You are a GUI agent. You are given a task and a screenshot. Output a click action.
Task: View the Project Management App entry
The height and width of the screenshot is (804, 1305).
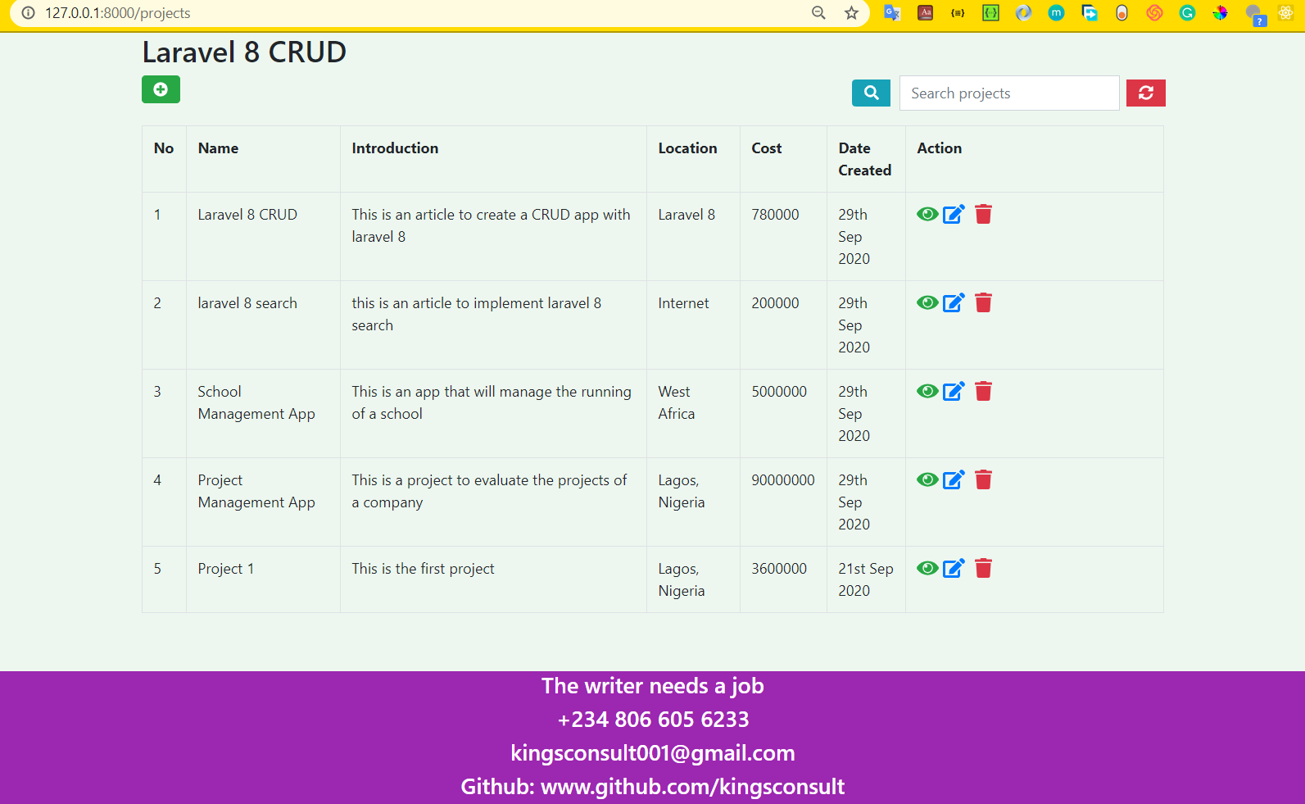[927, 479]
